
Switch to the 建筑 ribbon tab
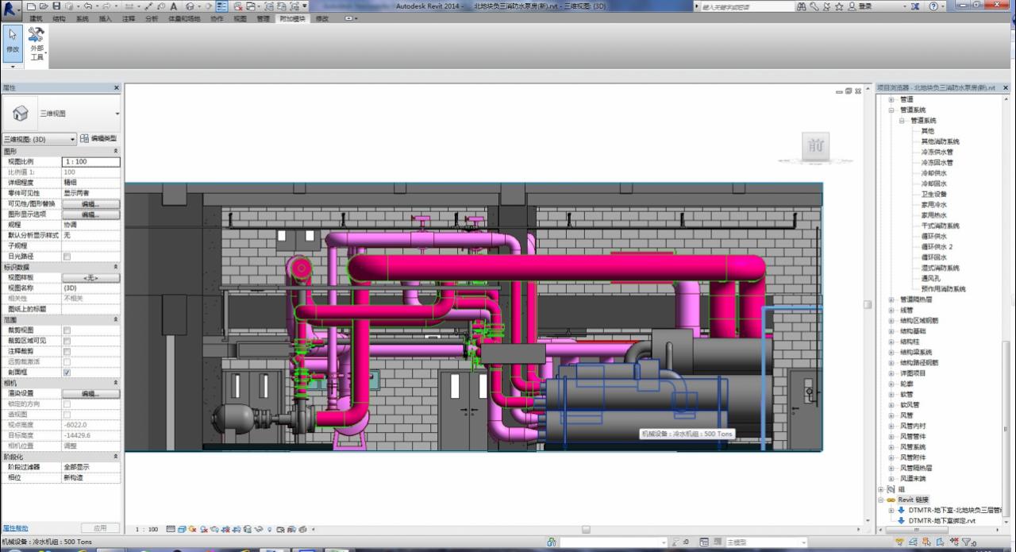pos(37,18)
